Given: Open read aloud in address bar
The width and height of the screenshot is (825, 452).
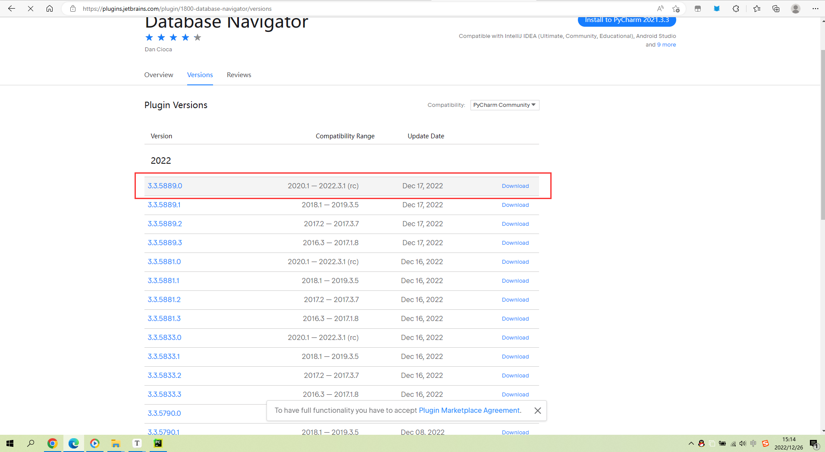Looking at the screenshot, I should click(660, 9).
